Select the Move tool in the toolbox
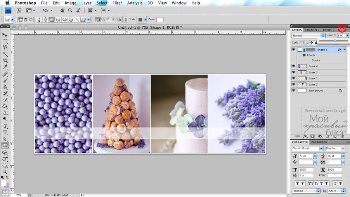 [x=5, y=35]
